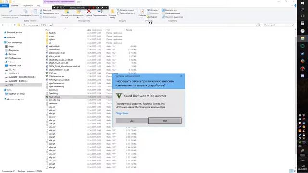Click Вырезать in the ribbon
This screenshot has height=173, width=308.
[x=46, y=10]
